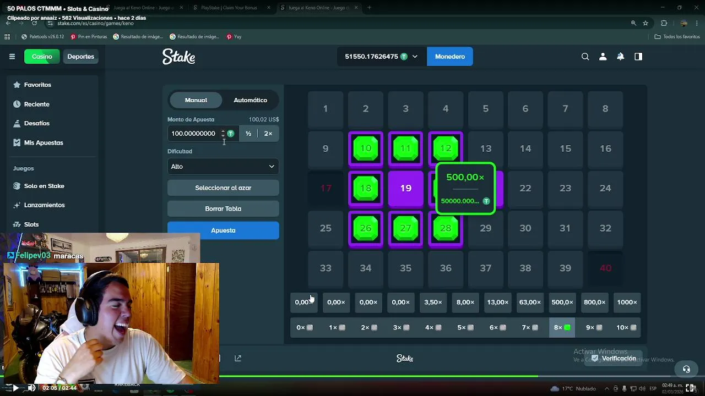Click the Solo en Stake icon
This screenshot has width=705, height=396.
coord(17,186)
